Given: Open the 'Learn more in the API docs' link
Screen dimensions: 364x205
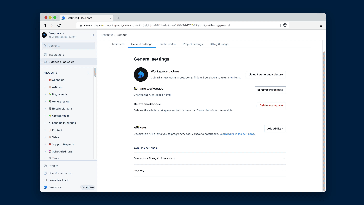Looking at the screenshot, I should [237, 134].
